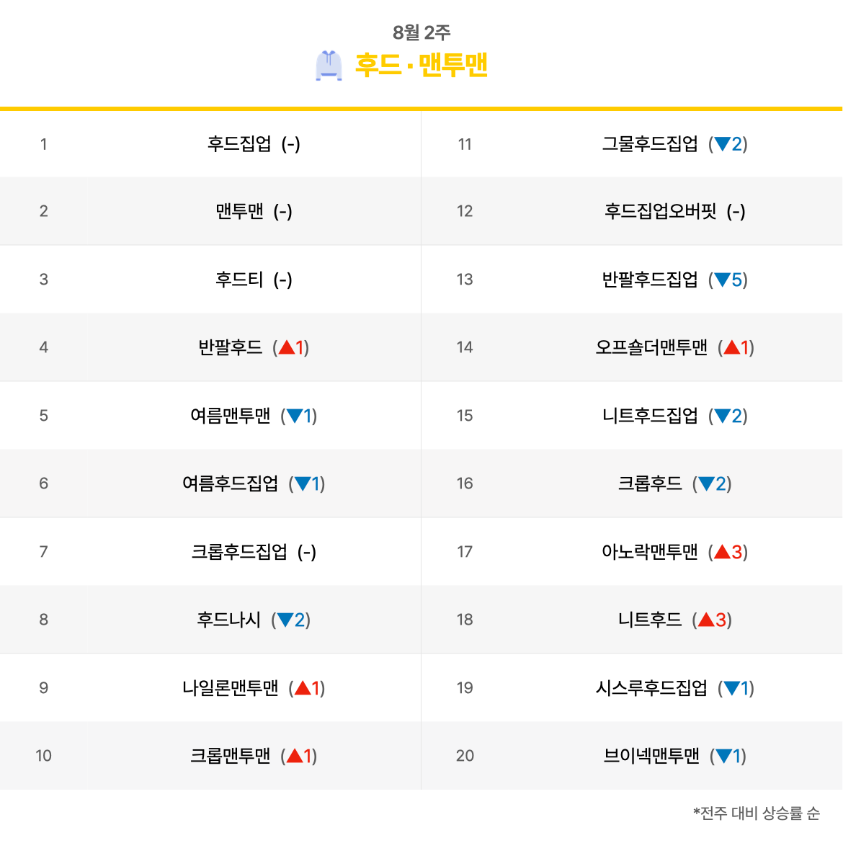Viewport: 843px width, 843px height.
Task: Open the 시스루후드집업 keyword at rank 19
Action: tap(651, 687)
